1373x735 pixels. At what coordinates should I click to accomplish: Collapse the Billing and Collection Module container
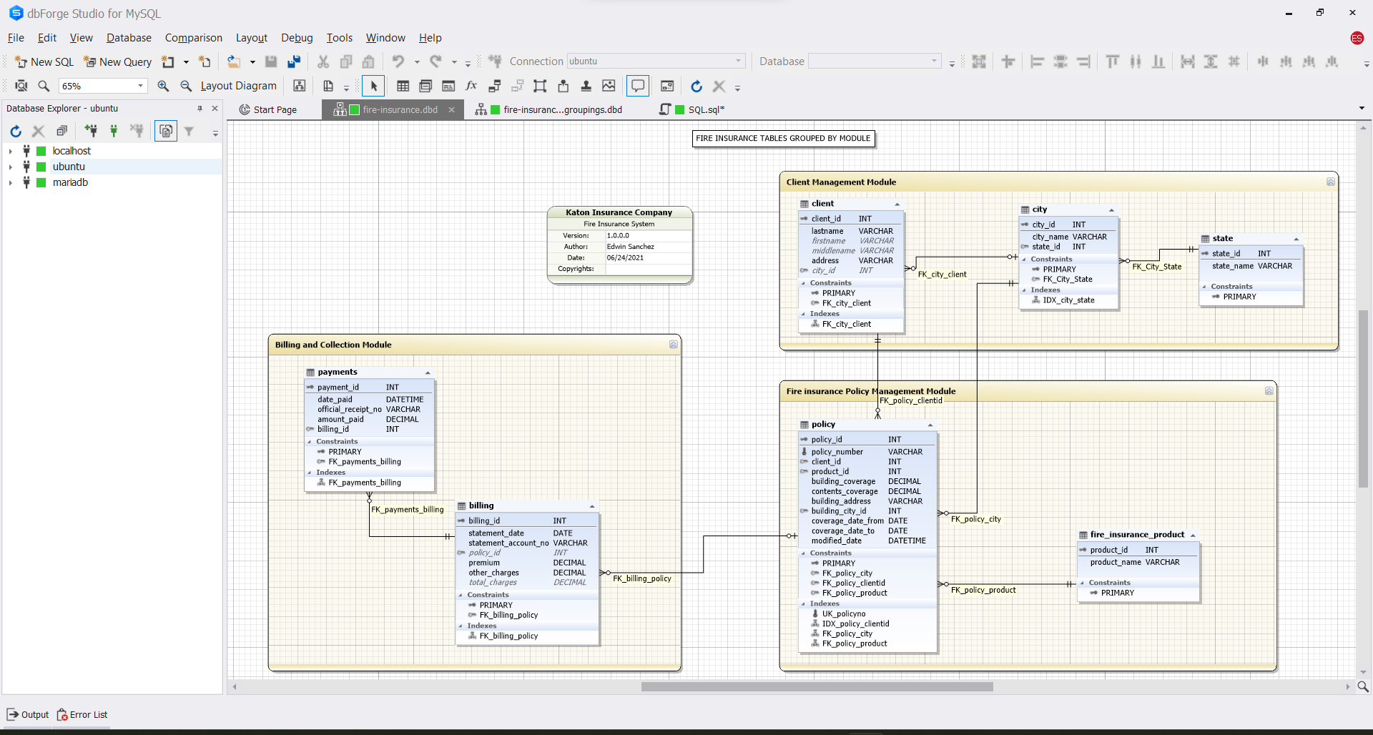[673, 345]
